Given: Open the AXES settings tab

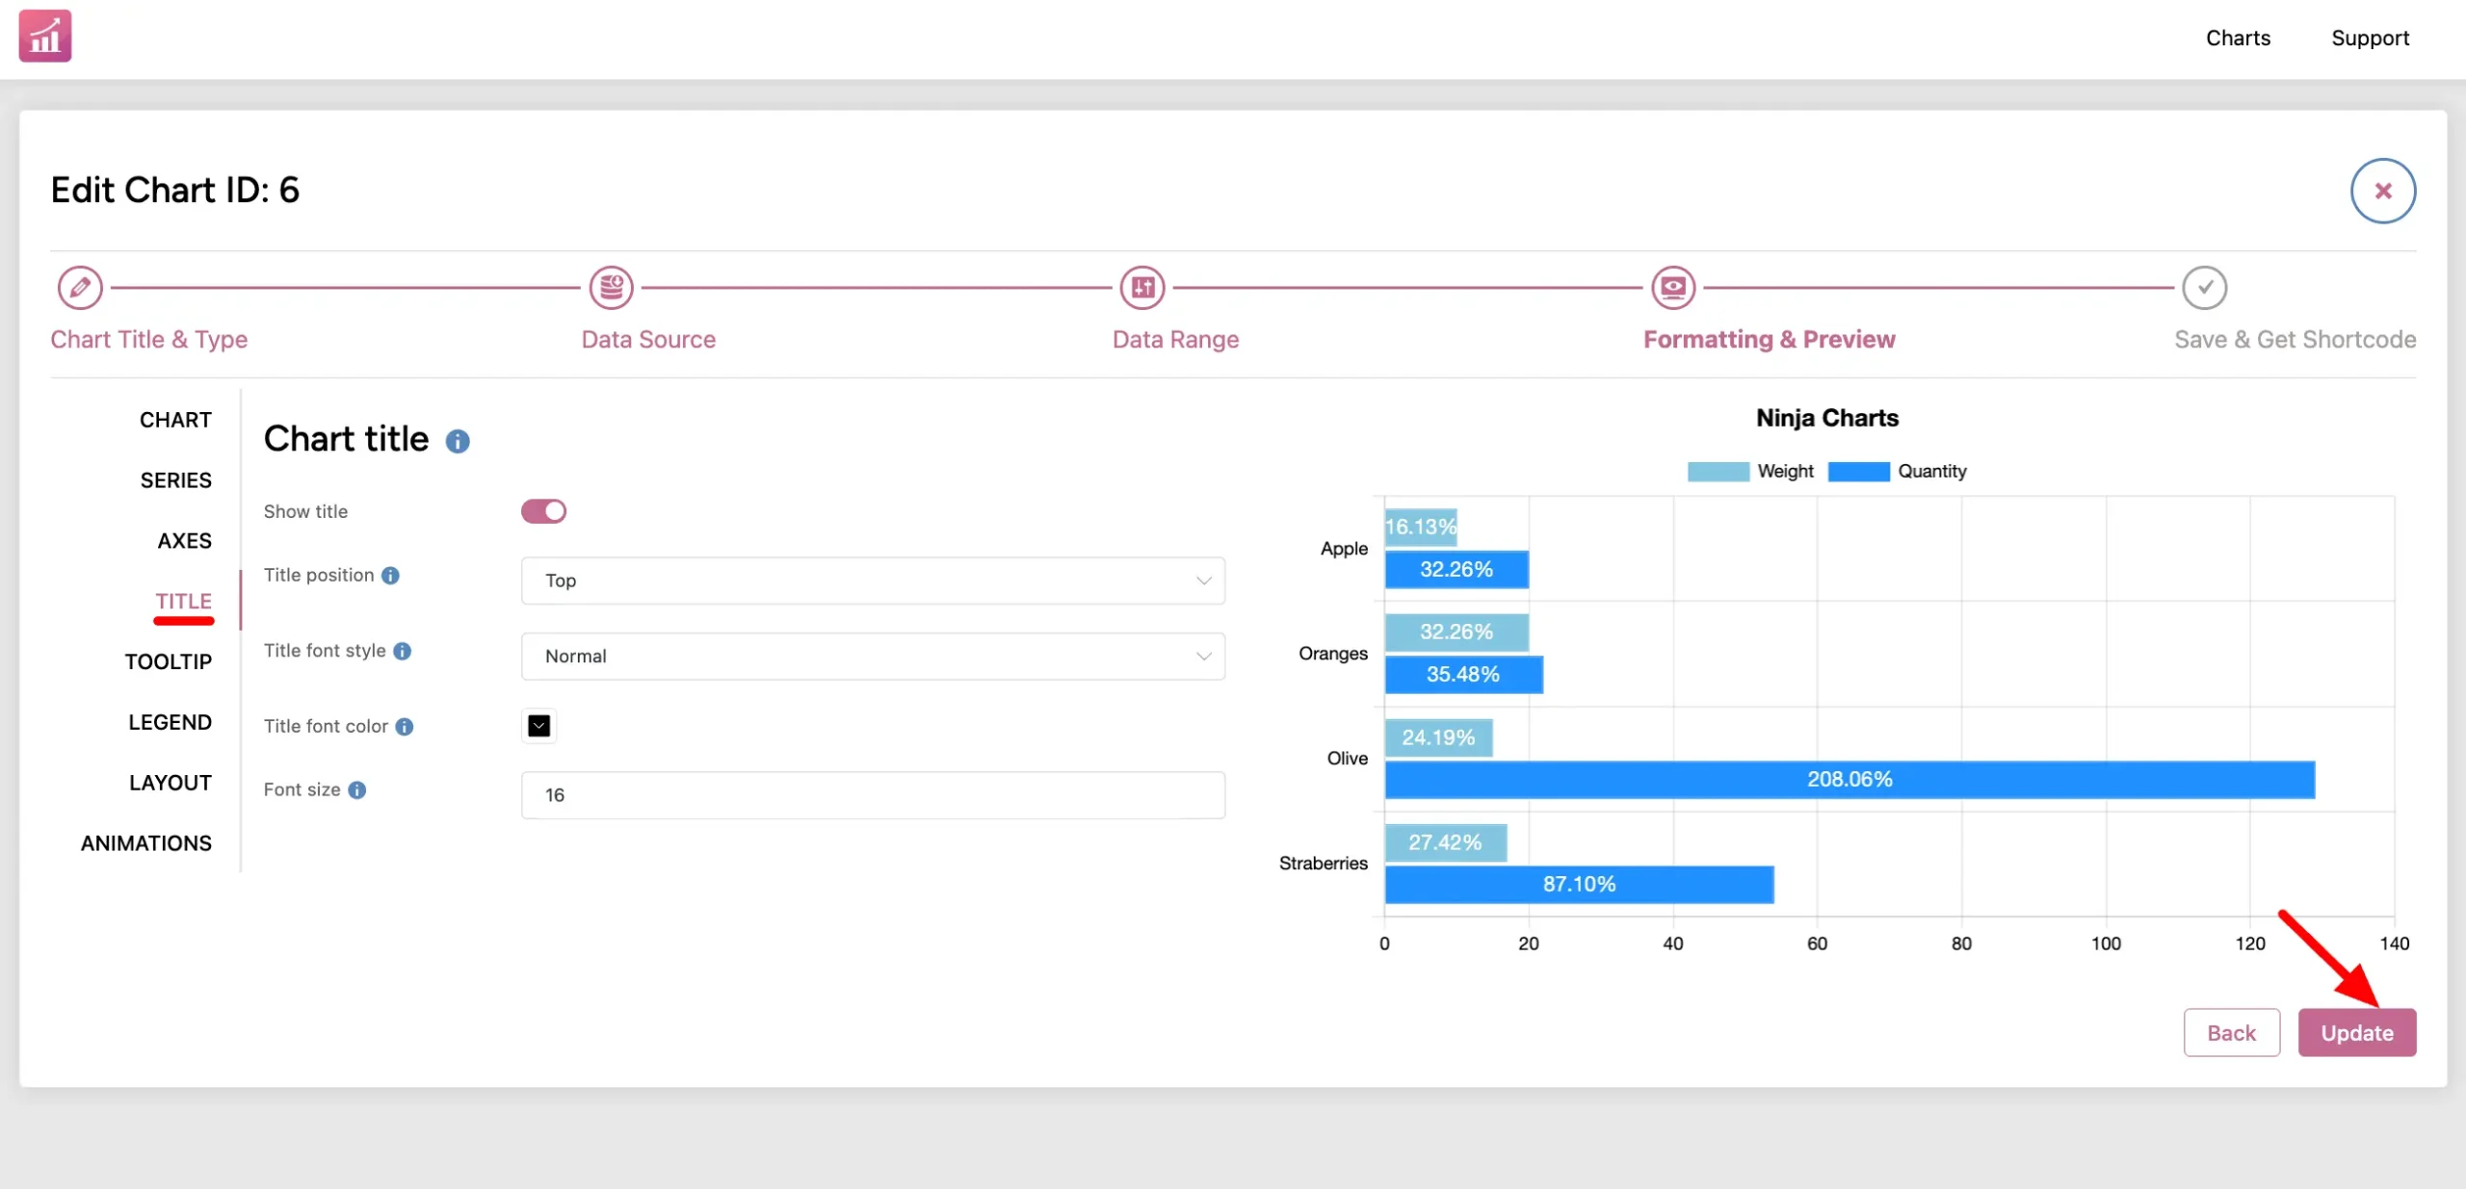Looking at the screenshot, I should pyautogui.click(x=184, y=541).
